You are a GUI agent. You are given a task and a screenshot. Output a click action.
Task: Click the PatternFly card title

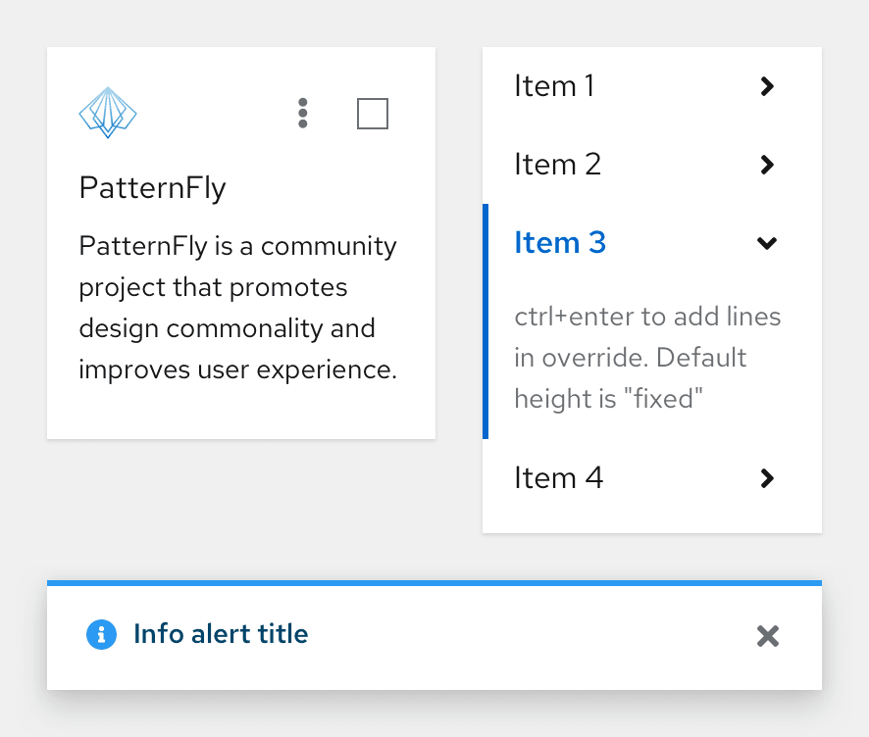152,187
